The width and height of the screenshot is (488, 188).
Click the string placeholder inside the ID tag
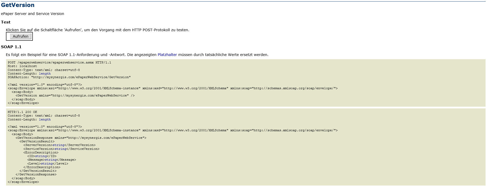(x=41, y=156)
